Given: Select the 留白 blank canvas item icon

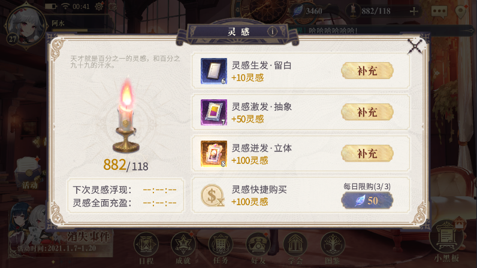Looking at the screenshot, I should click(x=214, y=71).
